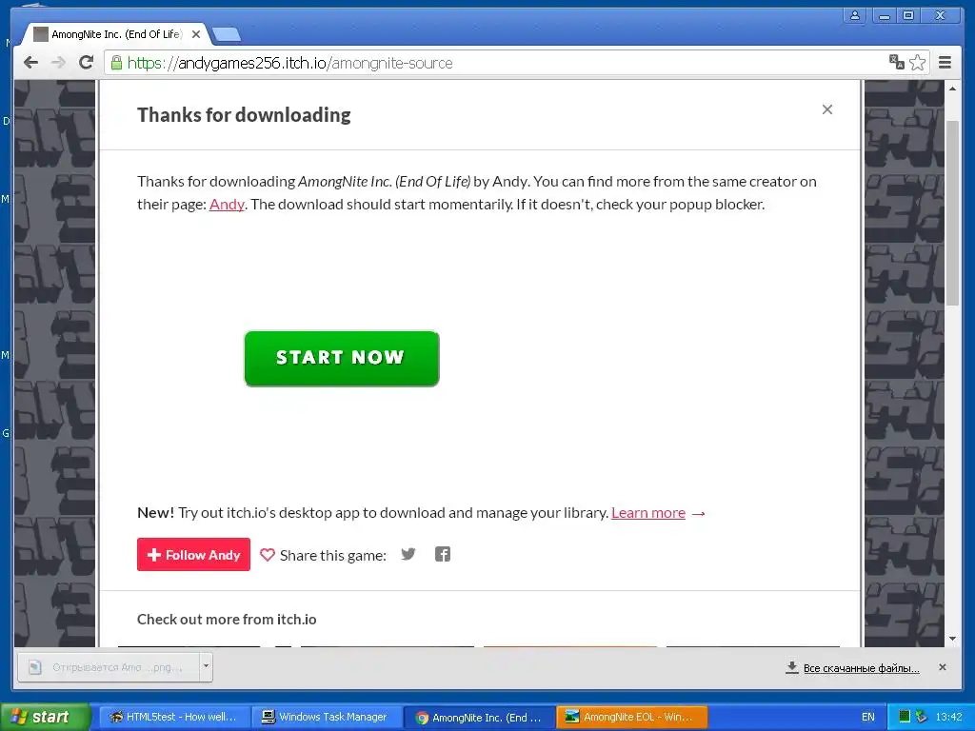Click the taskbar clock showing 13:42
Image resolution: width=975 pixels, height=731 pixels.
(x=949, y=718)
